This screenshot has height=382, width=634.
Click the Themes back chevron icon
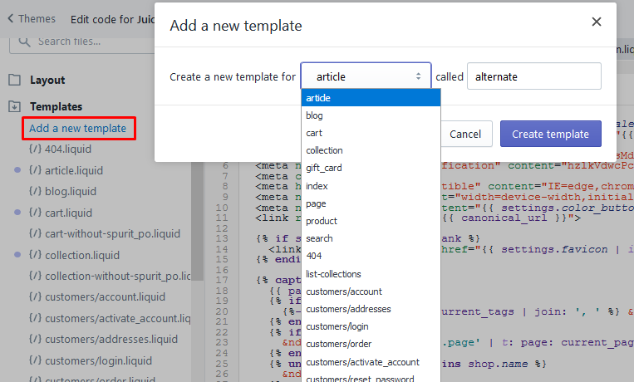pos(11,18)
